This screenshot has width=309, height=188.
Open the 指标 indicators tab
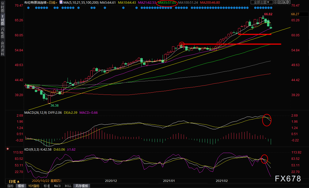click(x=11, y=186)
